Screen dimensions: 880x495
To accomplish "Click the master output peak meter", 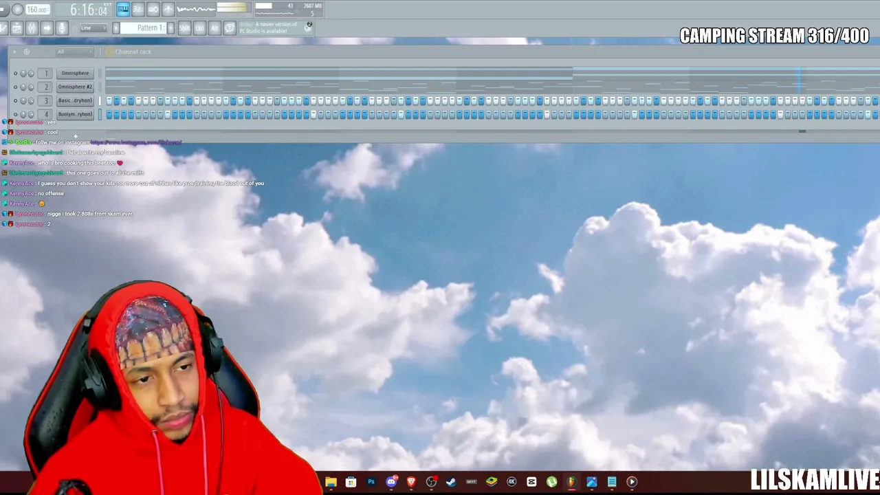I will [x=233, y=8].
